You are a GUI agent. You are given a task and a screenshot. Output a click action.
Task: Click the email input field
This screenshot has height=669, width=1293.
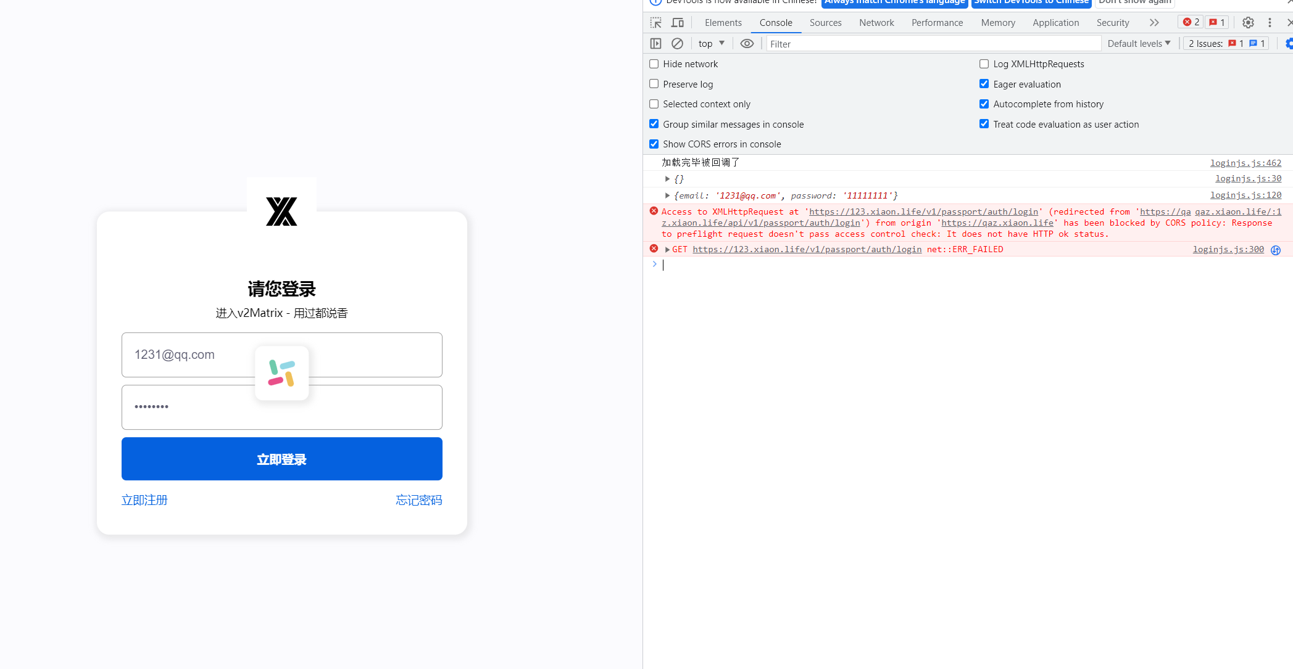tap(281, 355)
